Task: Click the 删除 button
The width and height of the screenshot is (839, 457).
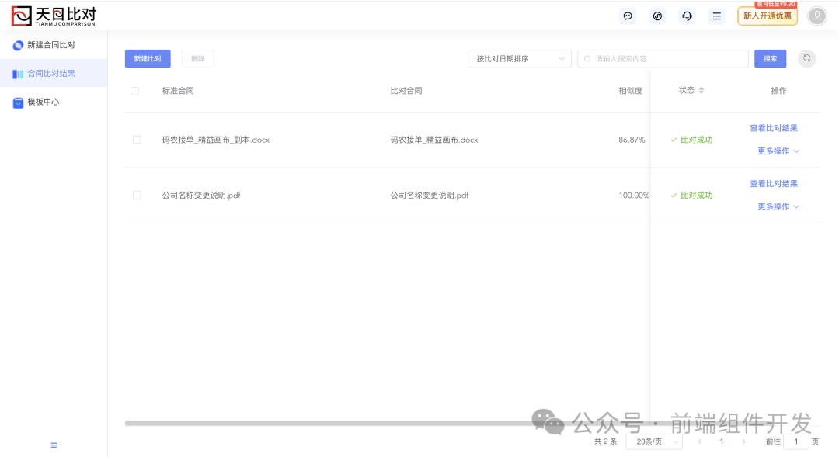Action: (198, 59)
